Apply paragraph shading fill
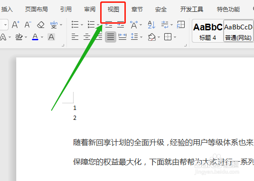The height and width of the screenshot is (181, 254). pyautogui.click(x=152, y=37)
